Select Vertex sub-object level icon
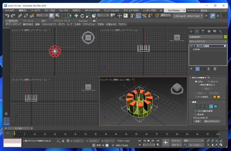The height and width of the screenshot is (151, 231). [x=198, y=106]
